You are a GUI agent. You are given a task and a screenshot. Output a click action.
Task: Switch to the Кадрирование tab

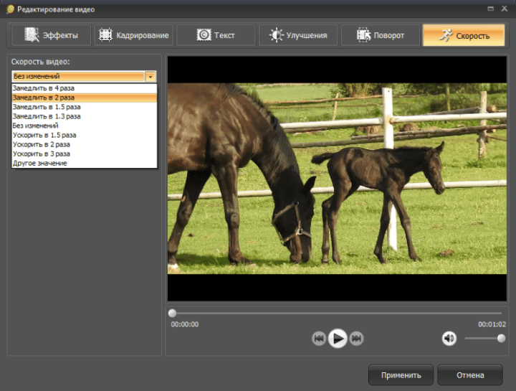(133, 35)
